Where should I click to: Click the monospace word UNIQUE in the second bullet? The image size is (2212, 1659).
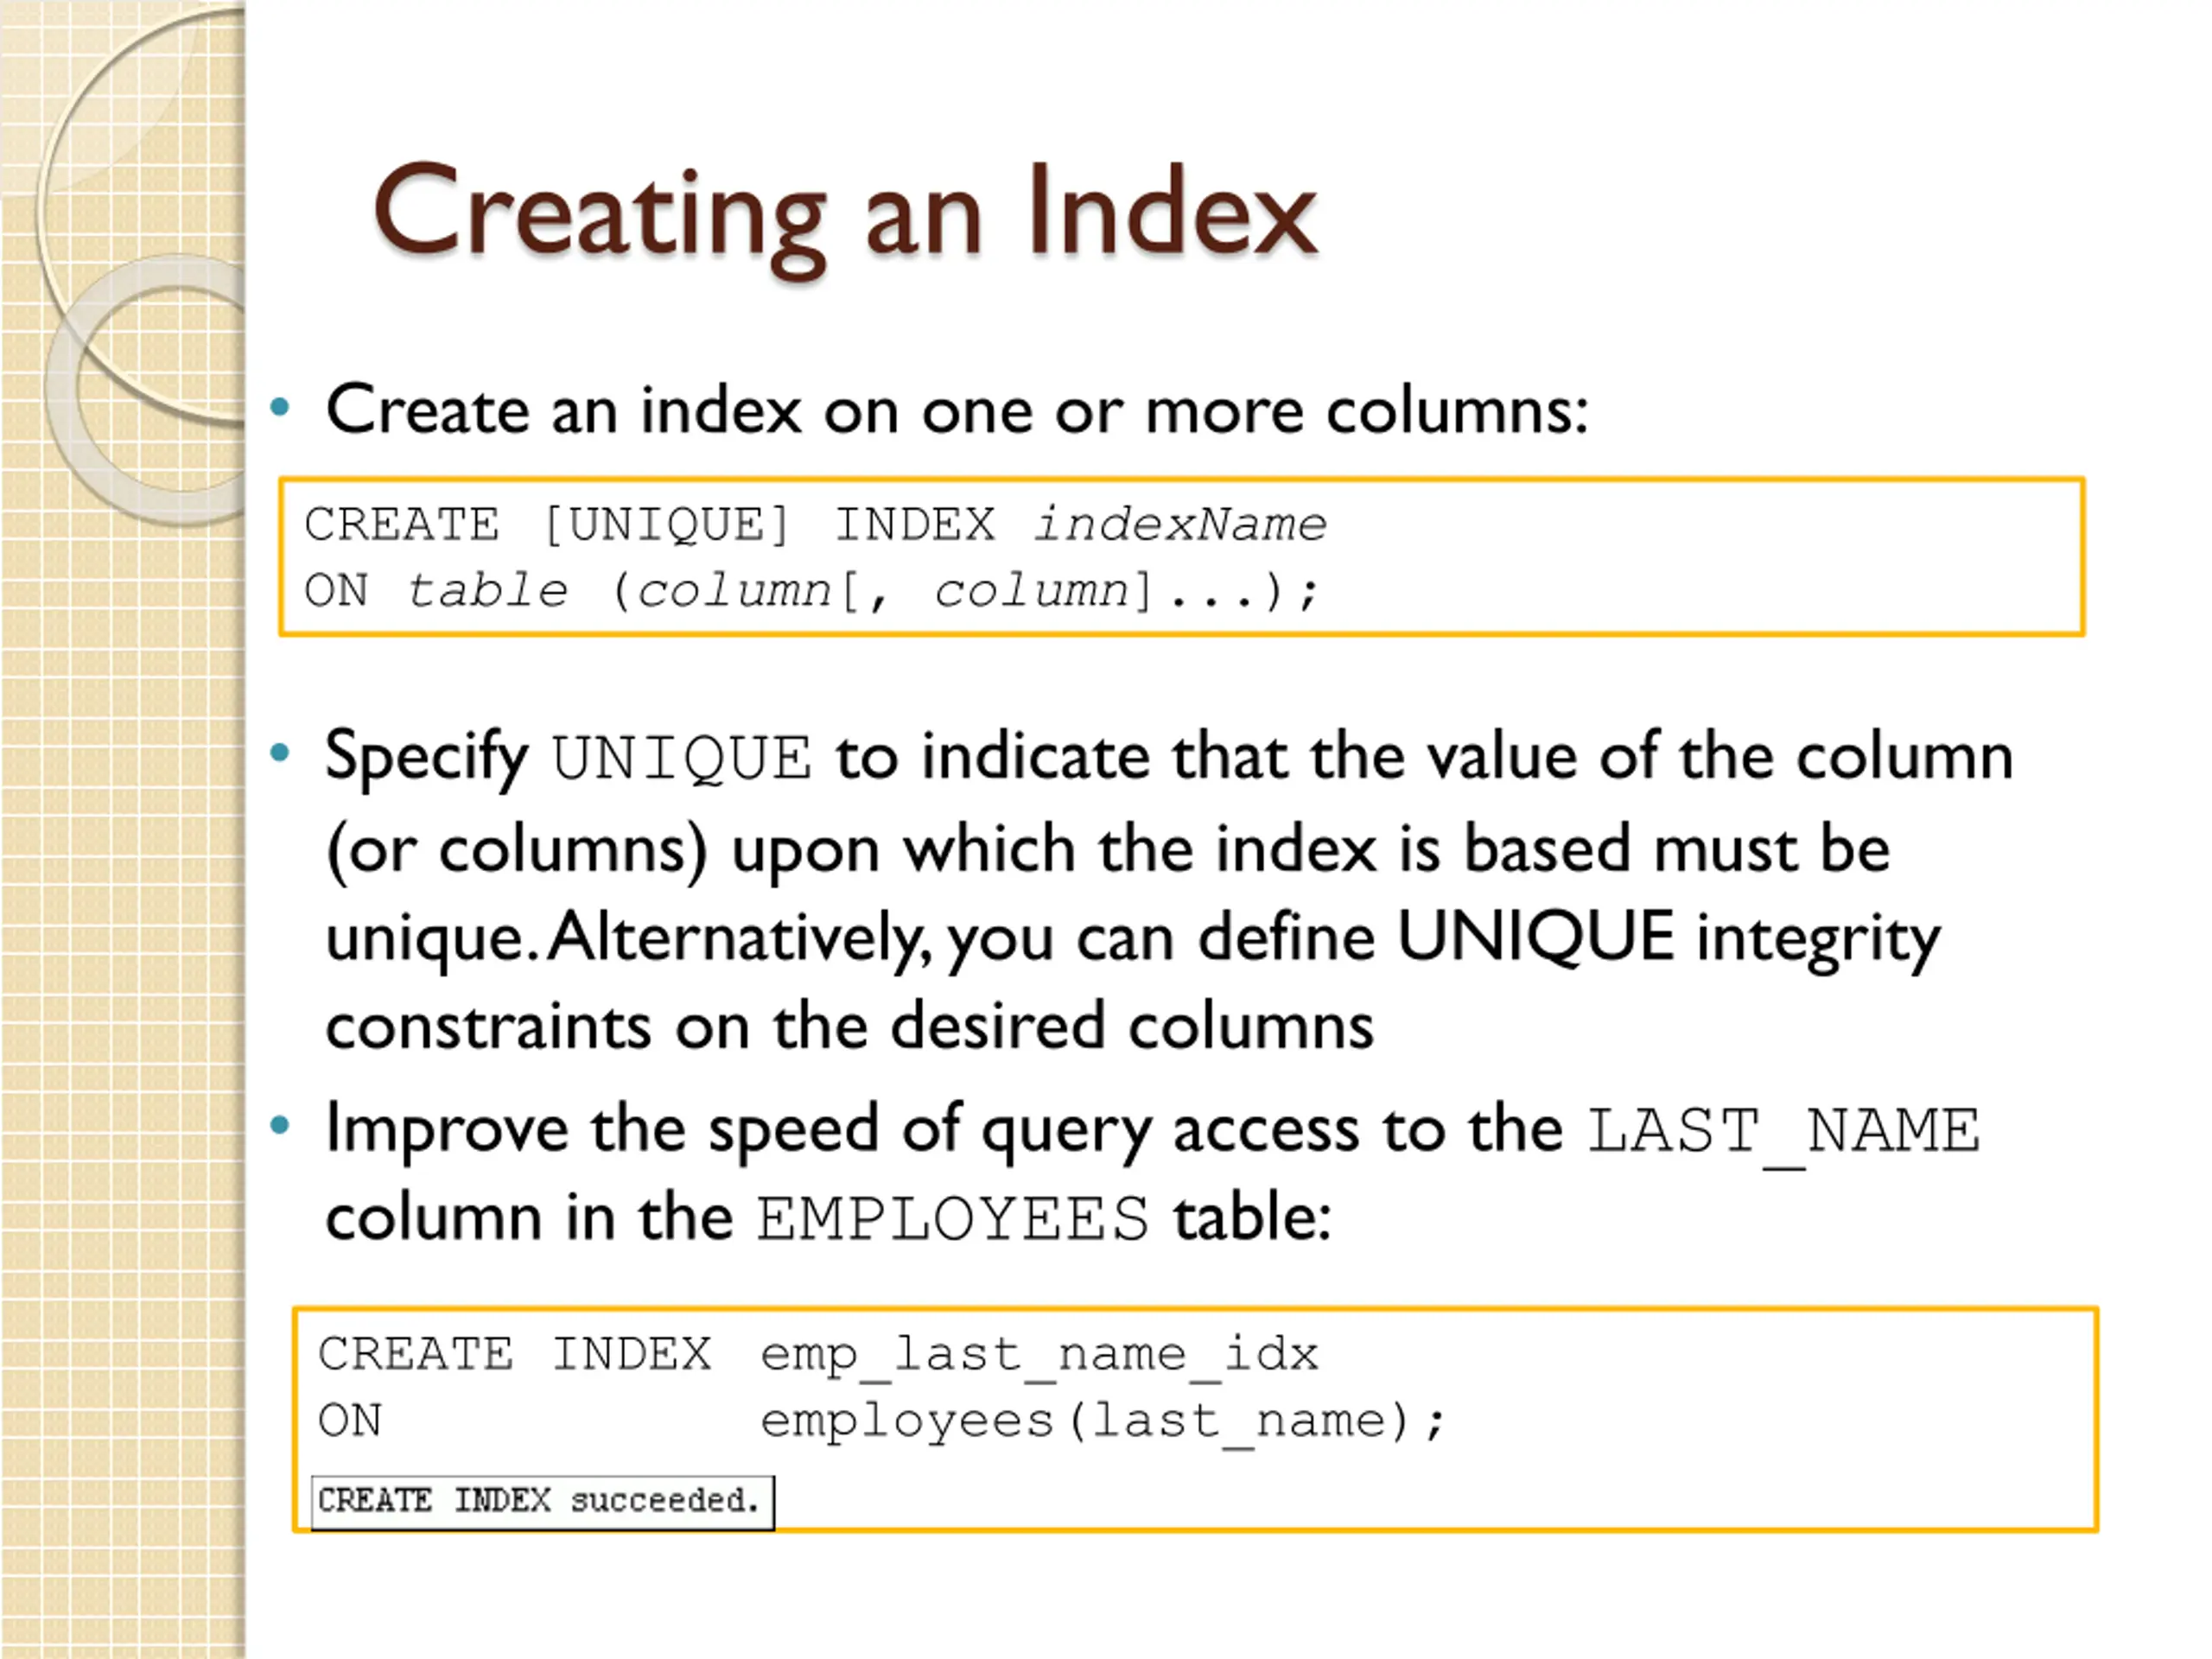pos(681,758)
